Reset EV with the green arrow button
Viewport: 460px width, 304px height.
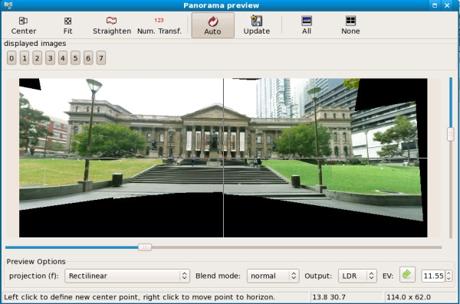point(407,275)
